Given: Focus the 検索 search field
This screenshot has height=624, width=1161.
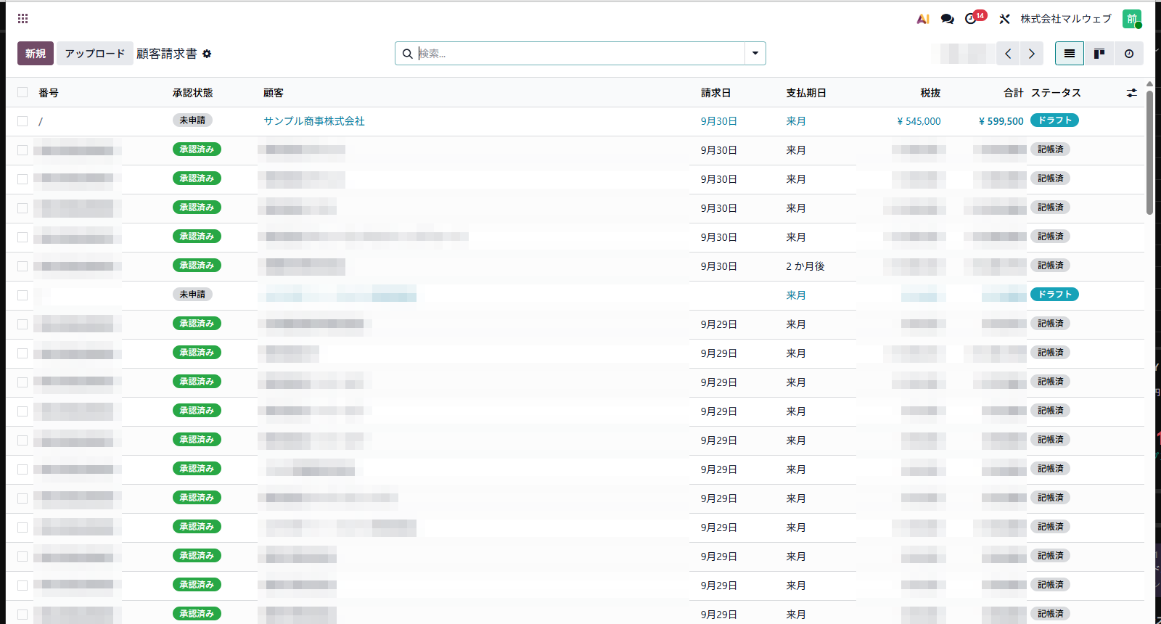Looking at the screenshot, I should click(580, 54).
